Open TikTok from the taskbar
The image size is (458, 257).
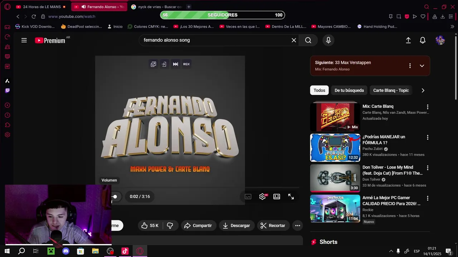coord(125,251)
